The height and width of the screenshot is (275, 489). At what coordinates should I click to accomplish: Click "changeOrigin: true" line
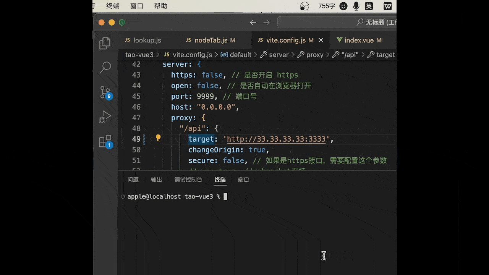pos(229,150)
